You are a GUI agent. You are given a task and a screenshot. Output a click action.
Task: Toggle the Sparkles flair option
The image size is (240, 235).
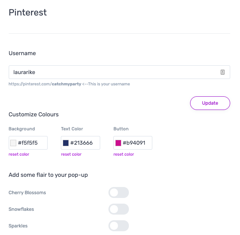[119, 226]
